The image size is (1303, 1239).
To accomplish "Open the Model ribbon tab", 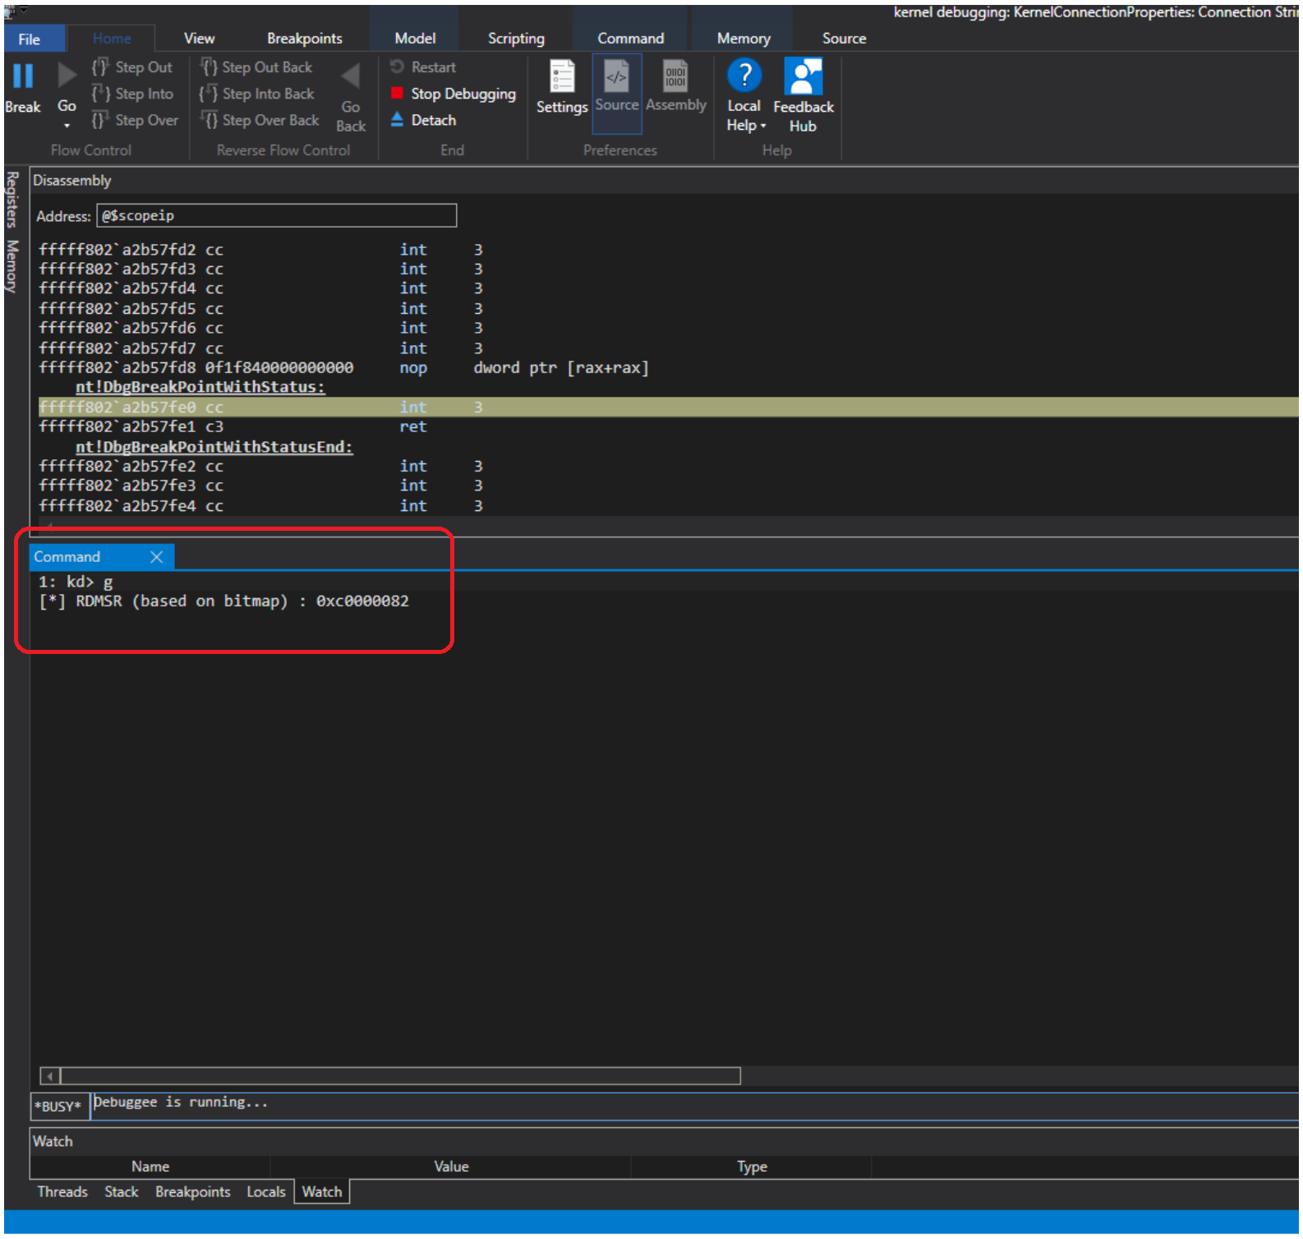I will (416, 39).
